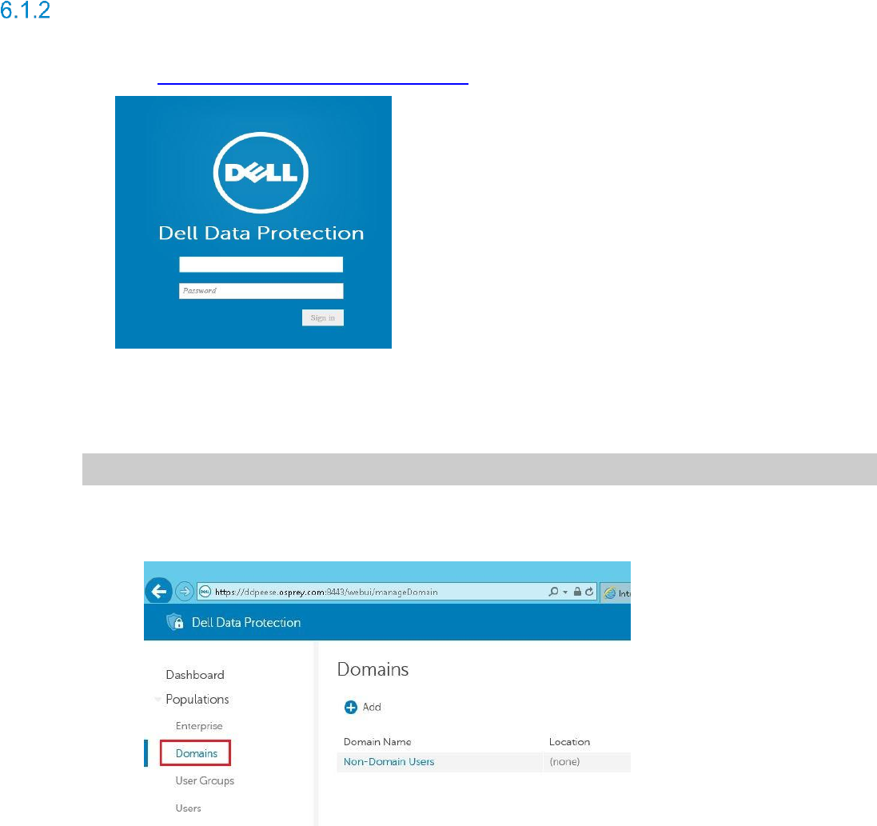Open User Groups in the sidebar
This screenshot has width=877, height=826.
point(205,780)
